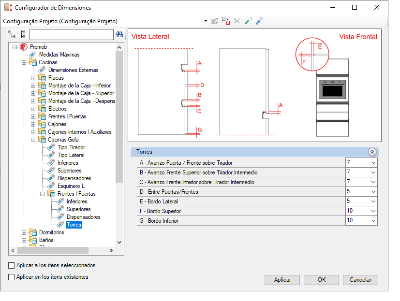Click the Placas folder icon
400x301 pixels.
[42, 78]
